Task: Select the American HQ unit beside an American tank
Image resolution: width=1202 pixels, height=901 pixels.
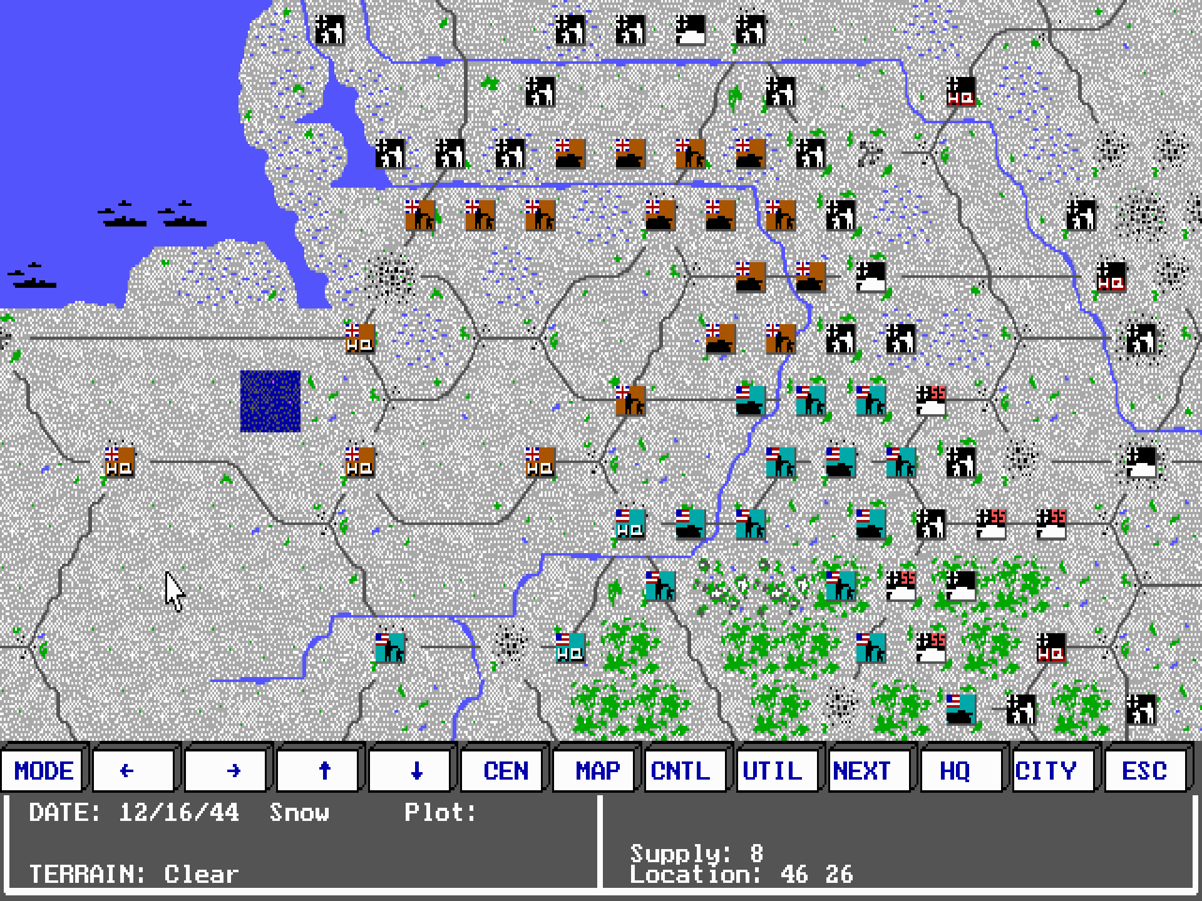Action: (630, 524)
